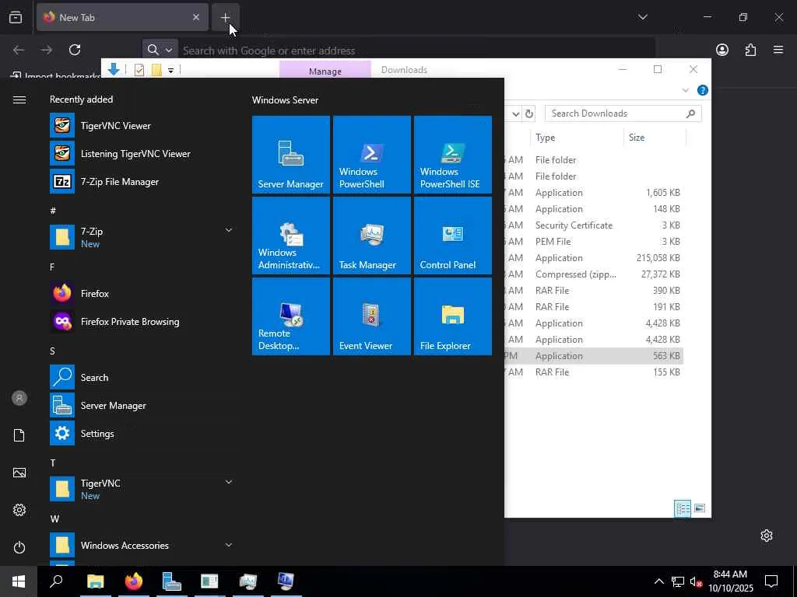Open the Windows PowerShell tile
Screen dimensions: 797x597
coord(371,155)
